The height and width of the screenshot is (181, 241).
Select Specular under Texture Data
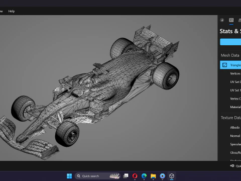(x=235, y=144)
